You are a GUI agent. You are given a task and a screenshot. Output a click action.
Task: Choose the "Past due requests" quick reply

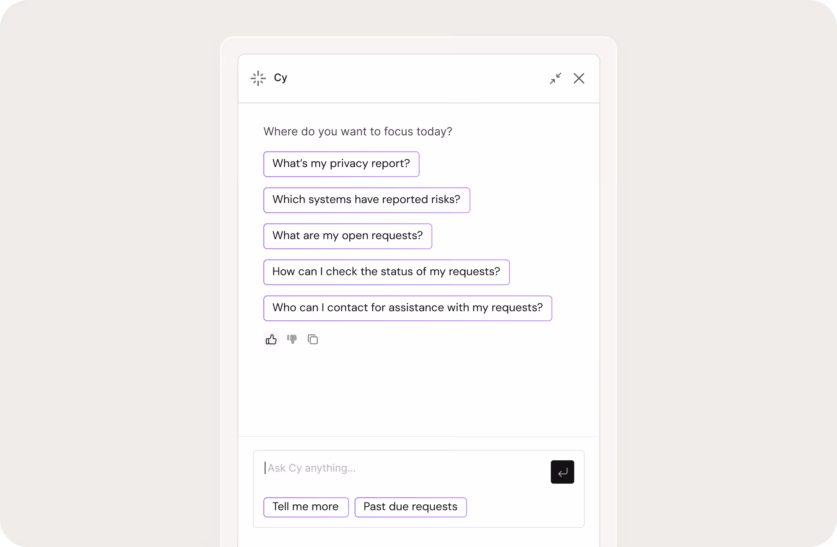(x=410, y=507)
